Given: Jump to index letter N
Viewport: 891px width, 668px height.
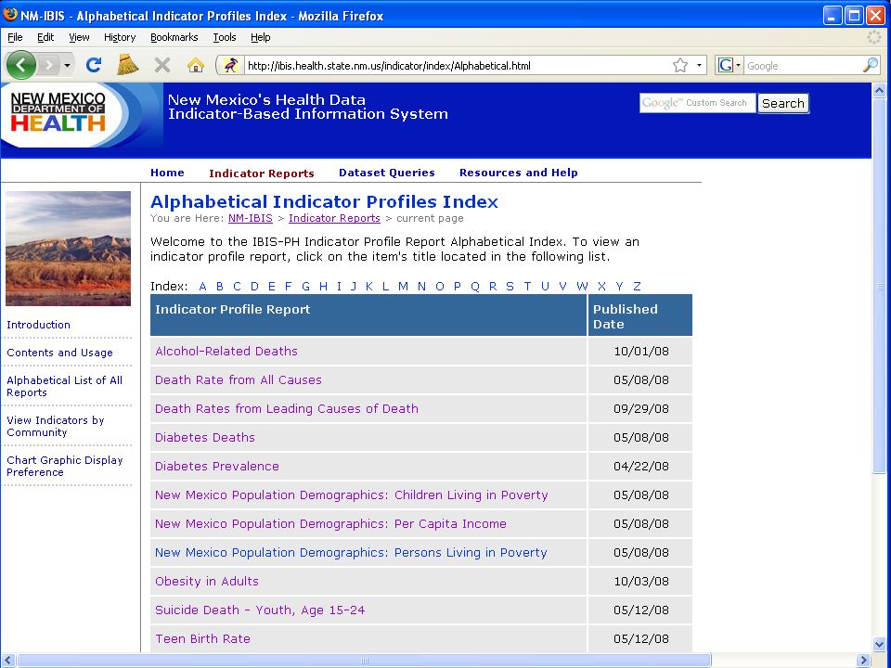Looking at the screenshot, I should tap(421, 287).
